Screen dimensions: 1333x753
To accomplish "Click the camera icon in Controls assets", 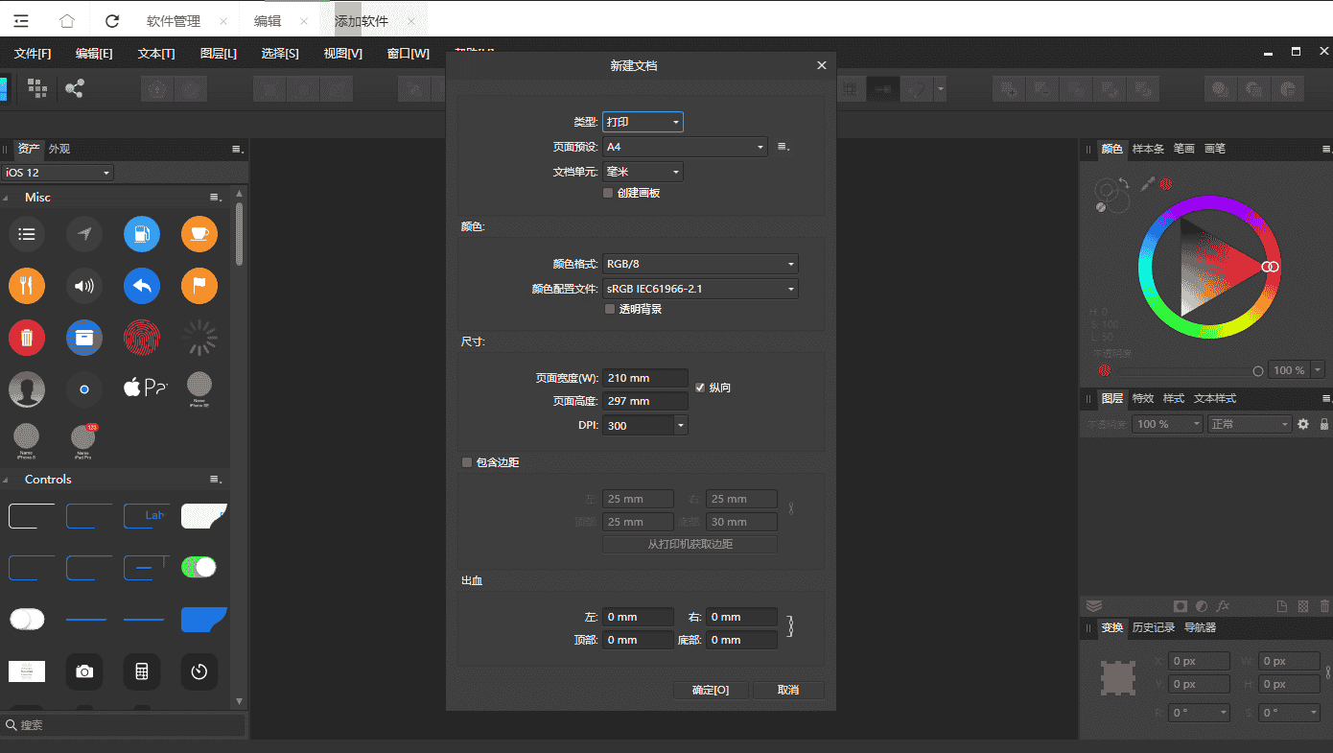I will tap(84, 671).
